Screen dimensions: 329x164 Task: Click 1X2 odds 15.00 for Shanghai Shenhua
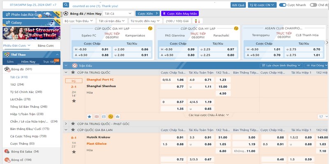click(223, 87)
